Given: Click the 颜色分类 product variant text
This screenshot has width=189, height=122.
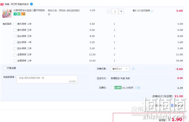Looking at the screenshot, I should [64, 12].
